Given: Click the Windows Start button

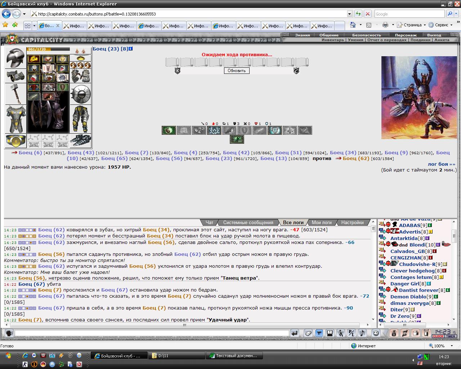Looking at the screenshot, I should 8,356.
